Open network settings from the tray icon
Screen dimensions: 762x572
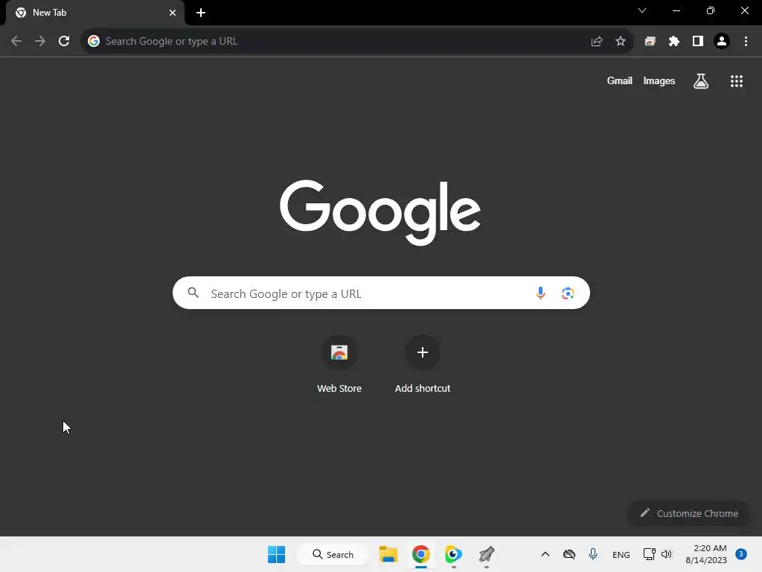click(649, 554)
